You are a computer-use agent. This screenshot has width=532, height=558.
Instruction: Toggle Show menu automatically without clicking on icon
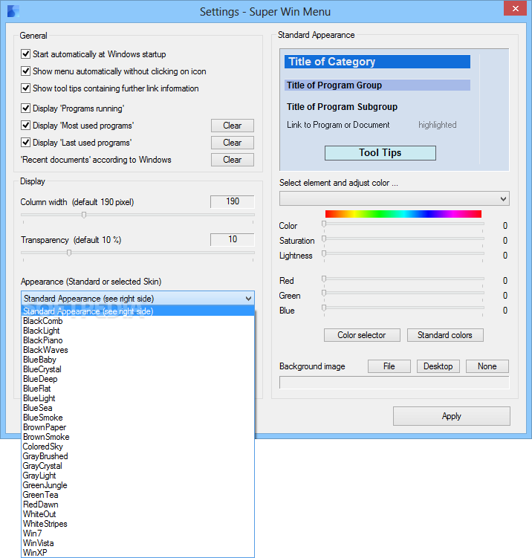click(25, 71)
